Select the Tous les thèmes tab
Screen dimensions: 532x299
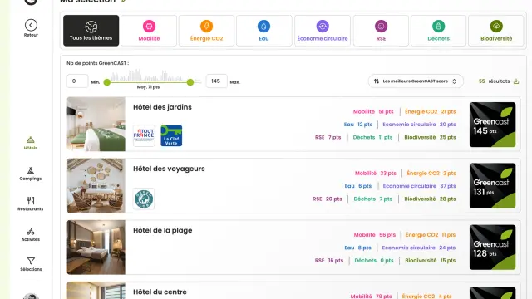pos(91,31)
